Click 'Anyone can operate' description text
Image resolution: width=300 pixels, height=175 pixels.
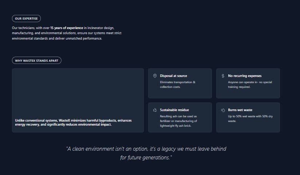tap(250, 84)
